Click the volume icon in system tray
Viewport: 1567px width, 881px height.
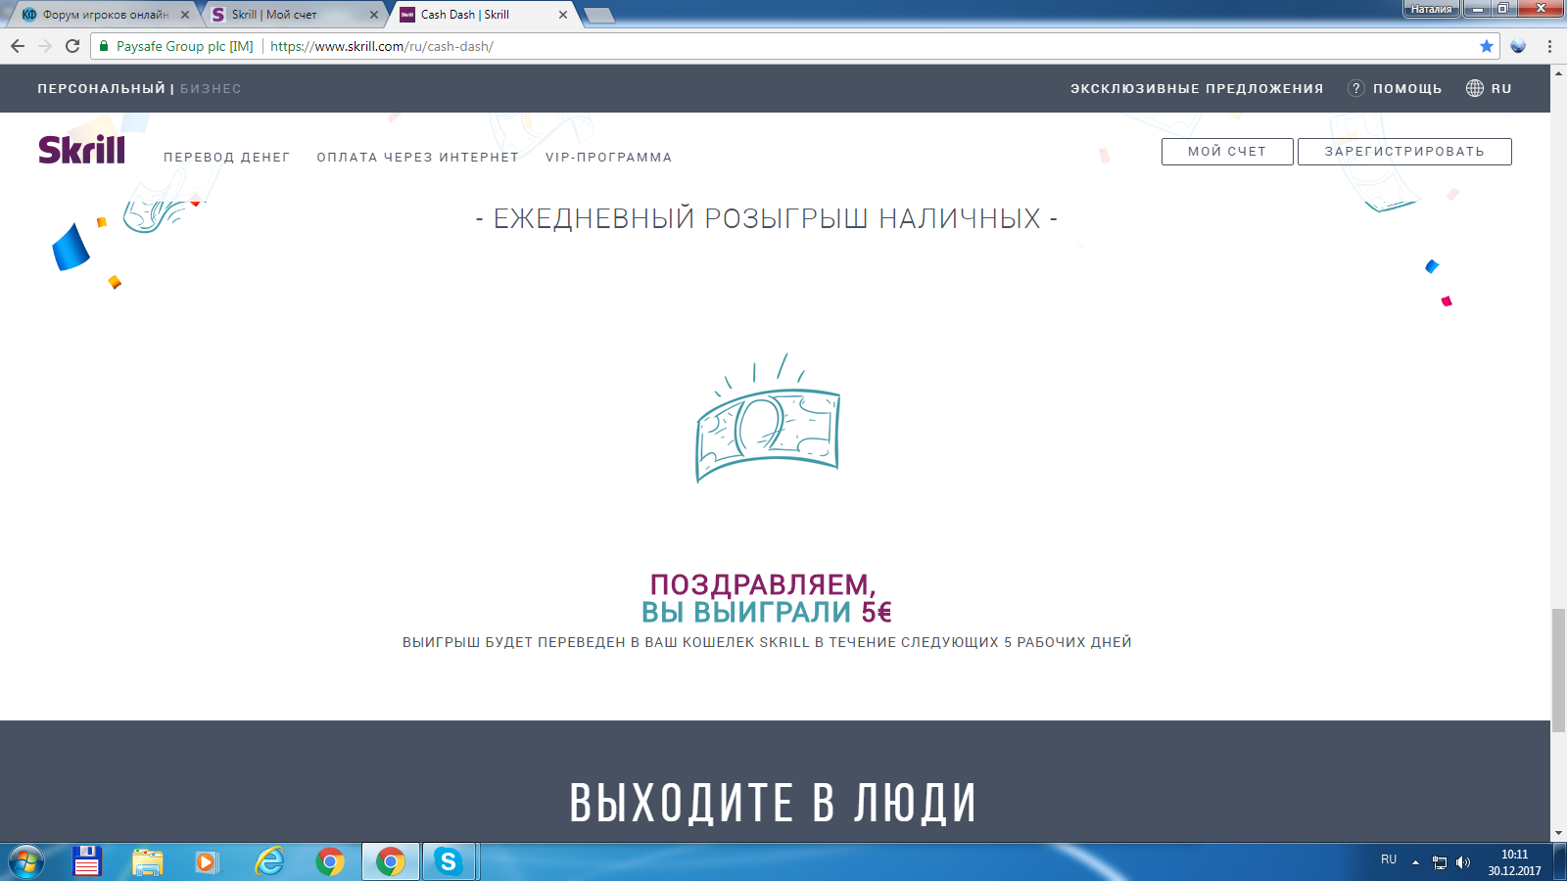(x=1463, y=862)
